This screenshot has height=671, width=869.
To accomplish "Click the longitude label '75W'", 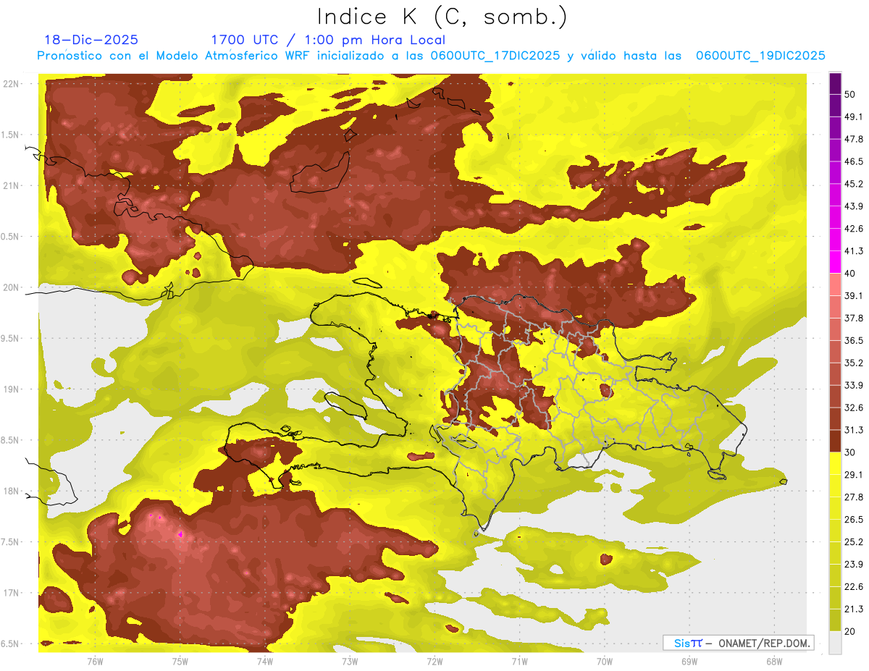I will click(180, 661).
